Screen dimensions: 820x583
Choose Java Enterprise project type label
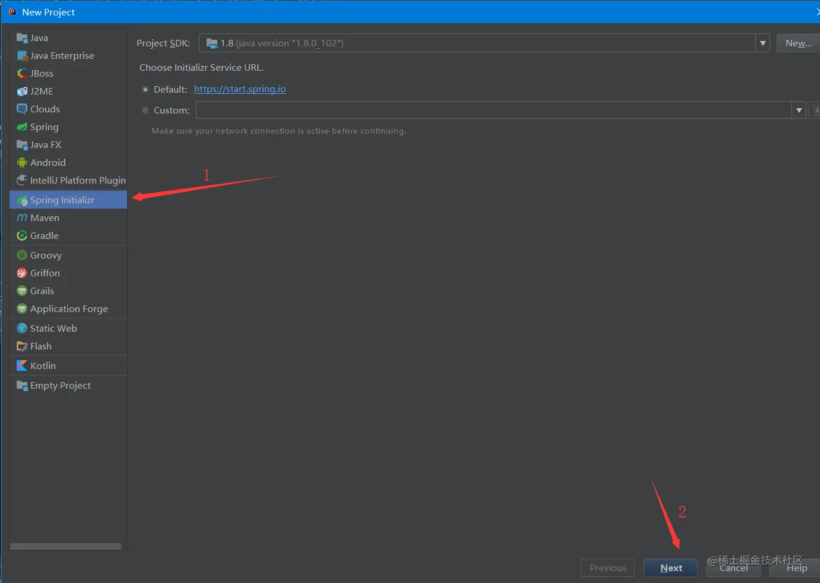[x=62, y=56]
